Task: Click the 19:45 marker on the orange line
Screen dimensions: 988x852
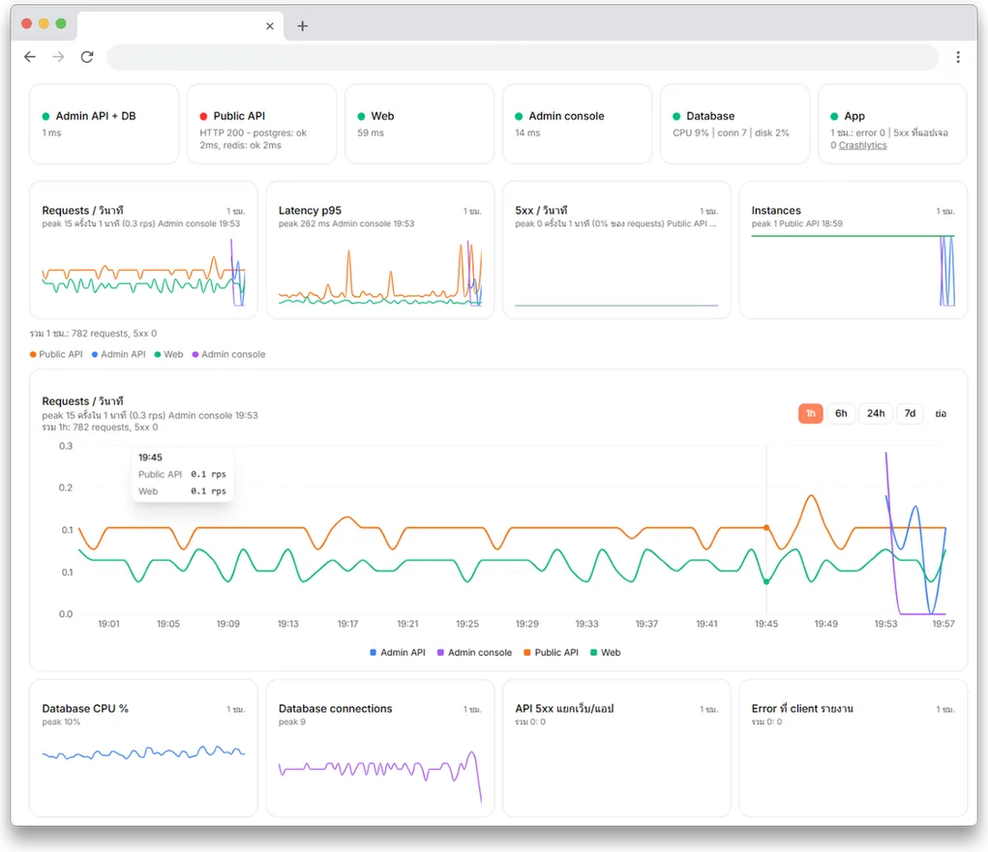Action: click(766, 528)
